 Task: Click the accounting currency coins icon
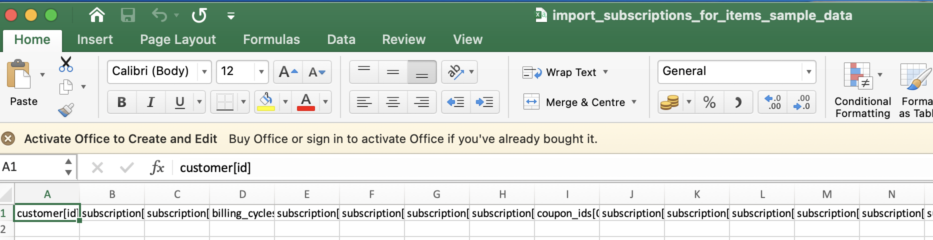coord(670,102)
